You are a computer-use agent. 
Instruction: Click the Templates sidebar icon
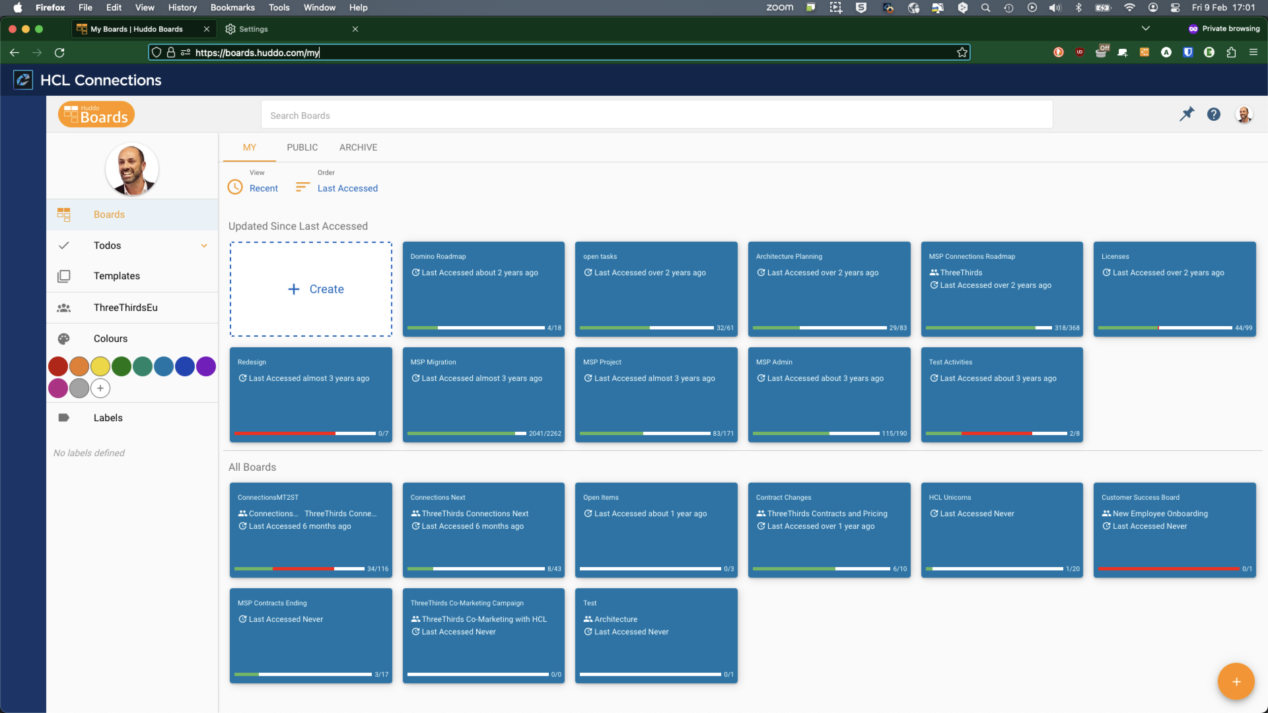[64, 276]
